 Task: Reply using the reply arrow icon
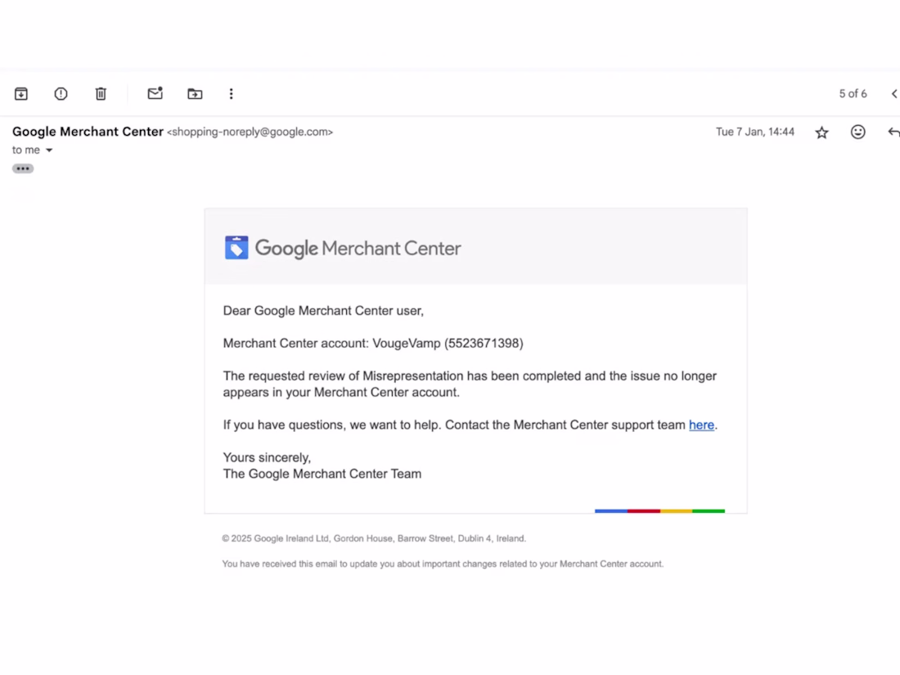(x=893, y=132)
